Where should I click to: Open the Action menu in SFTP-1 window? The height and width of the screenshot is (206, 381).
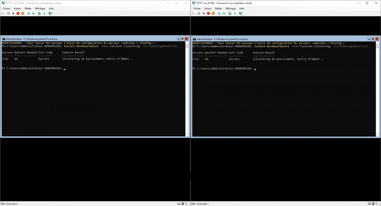click(17, 9)
